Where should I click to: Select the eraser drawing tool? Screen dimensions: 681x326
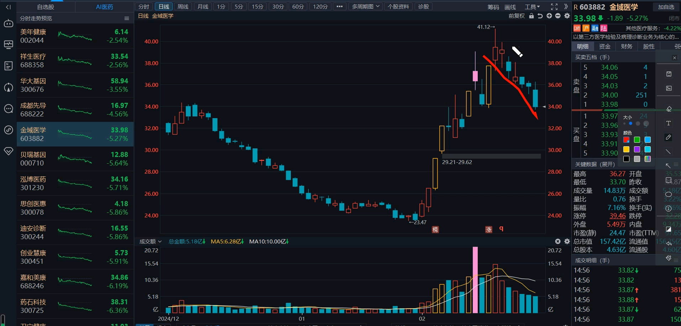pos(669,109)
